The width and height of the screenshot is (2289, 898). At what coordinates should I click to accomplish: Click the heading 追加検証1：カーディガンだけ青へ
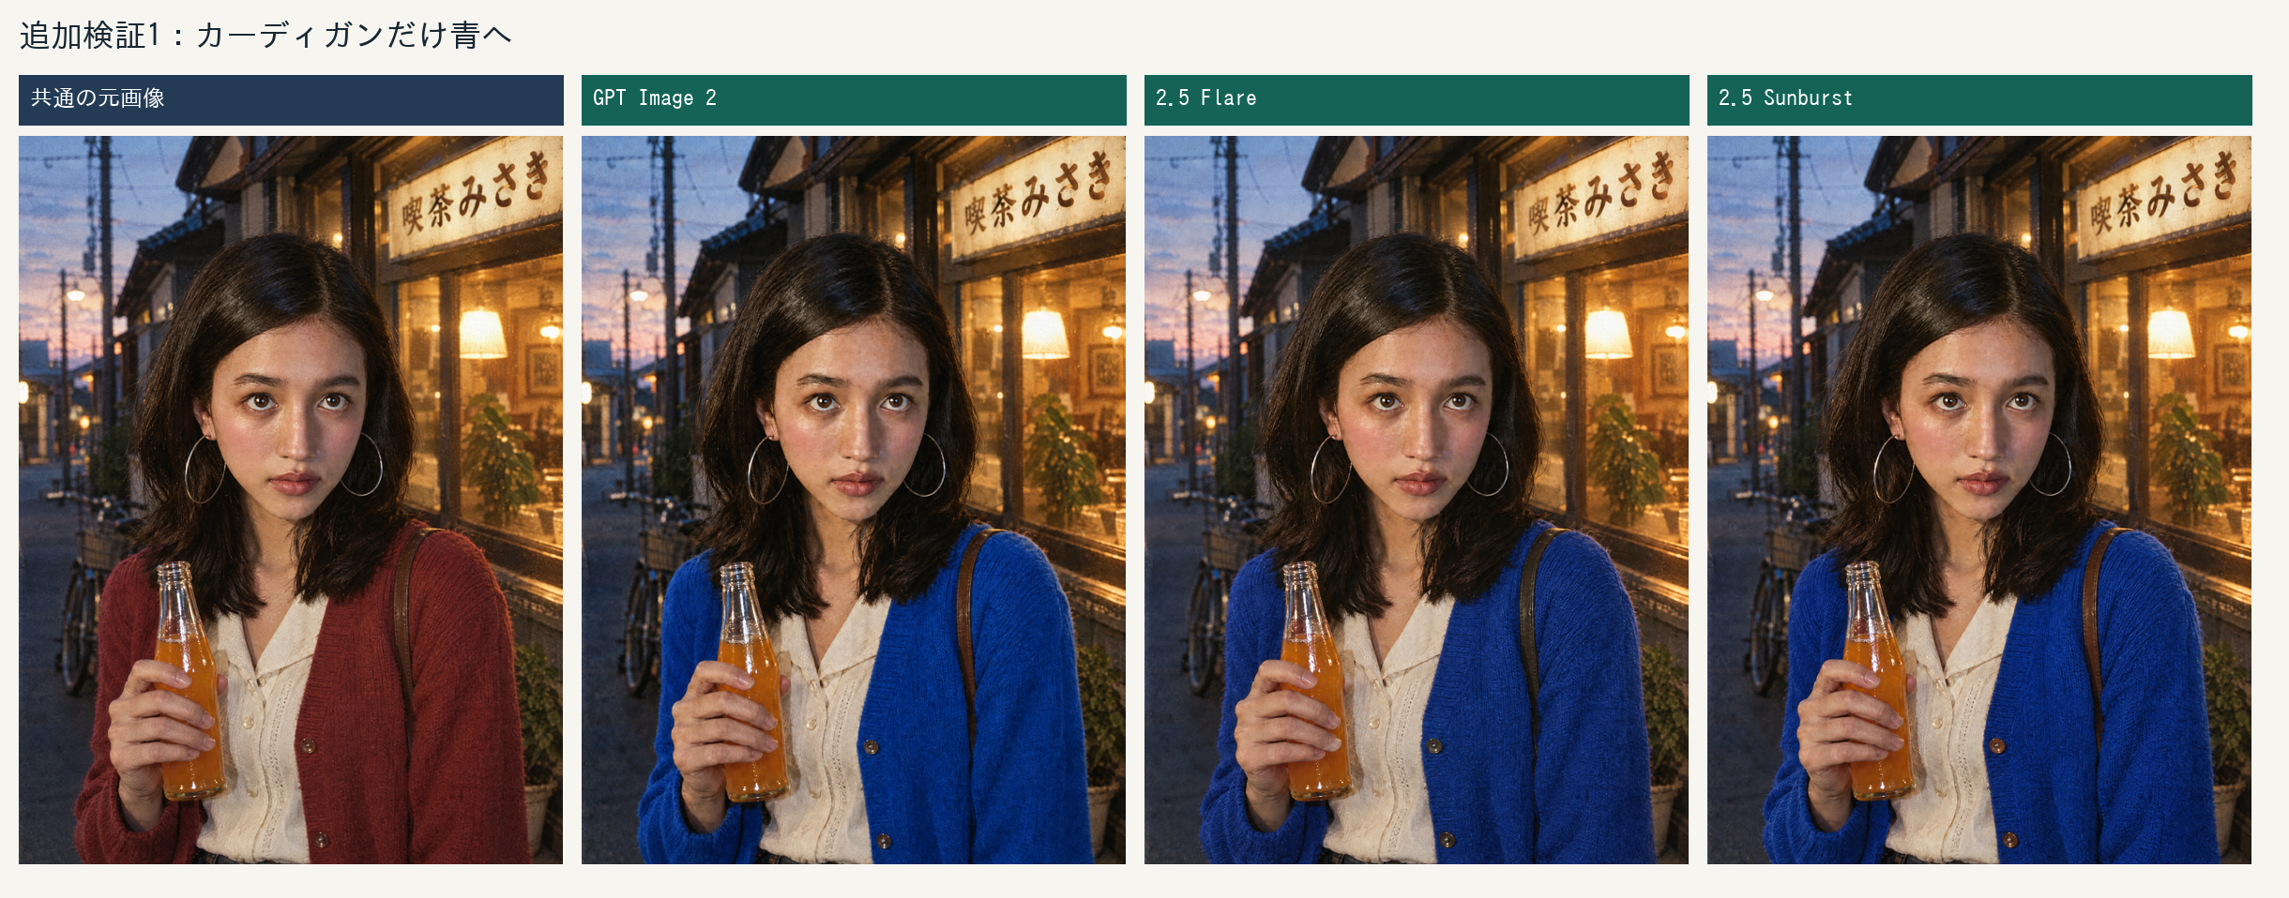(x=265, y=36)
